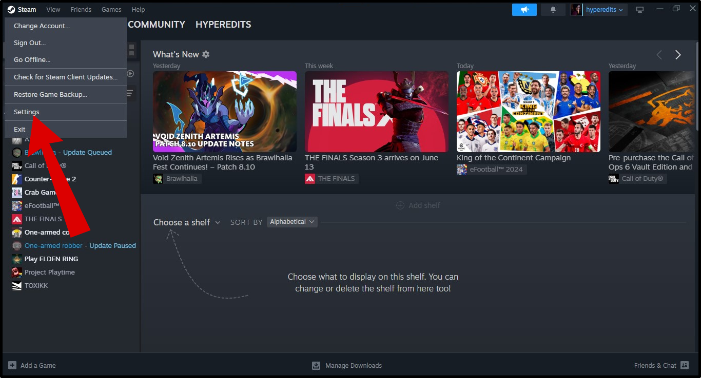Screen dimensions: 701x378
Task: Click the Update Queued status text
Action: (x=87, y=153)
